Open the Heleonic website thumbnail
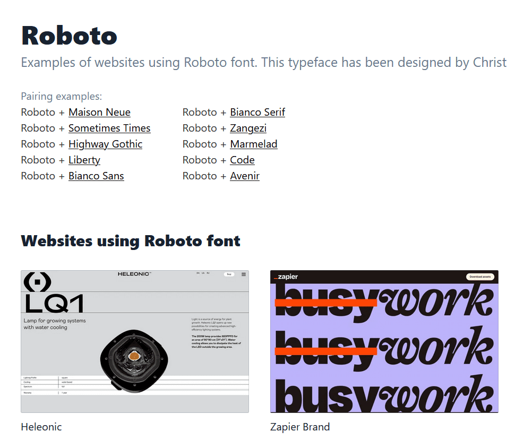507x440 pixels. [x=135, y=341]
